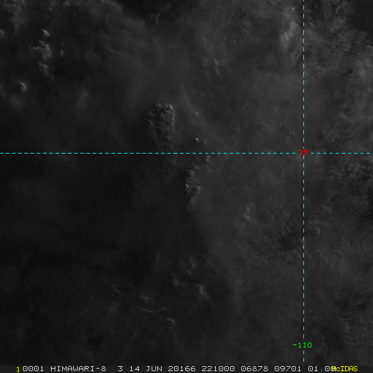Select the green -110 longitude label
Viewport: 373px width, 373px height.
[302, 345]
